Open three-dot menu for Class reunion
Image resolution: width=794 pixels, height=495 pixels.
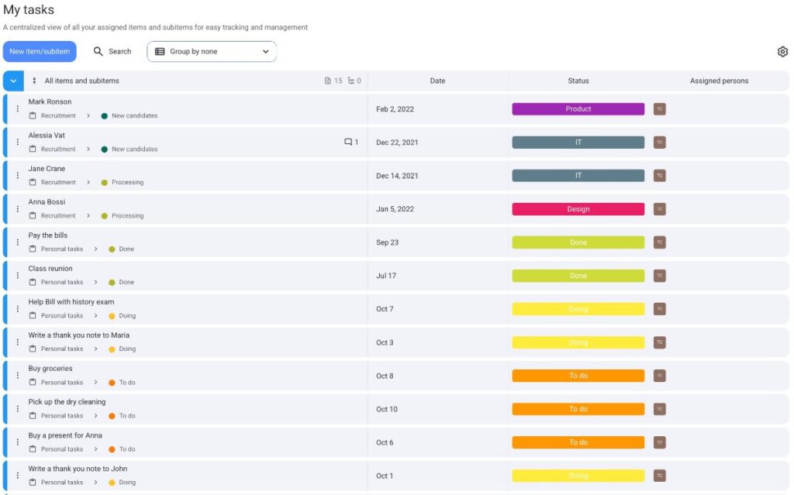[x=18, y=276]
